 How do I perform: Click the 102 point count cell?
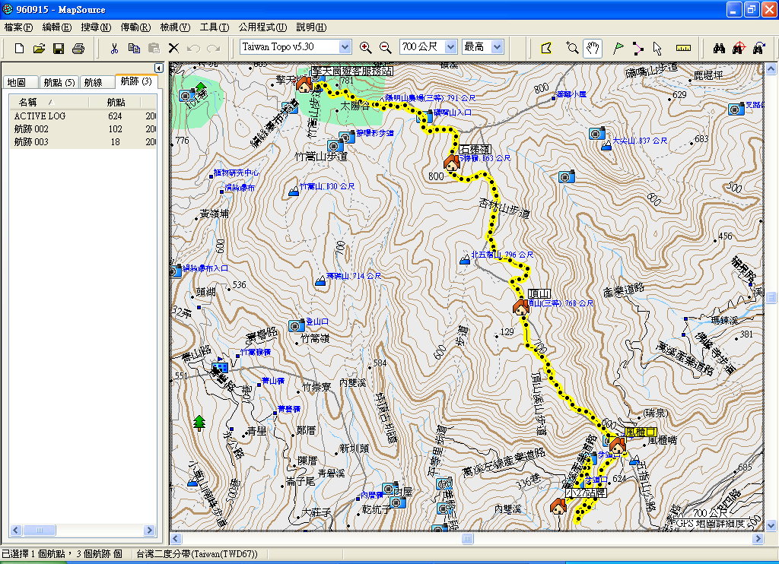pos(116,128)
